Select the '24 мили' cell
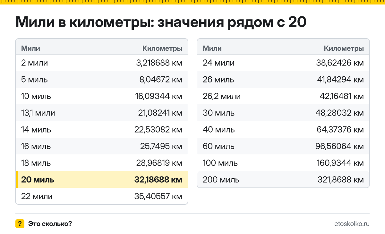 pos(218,63)
